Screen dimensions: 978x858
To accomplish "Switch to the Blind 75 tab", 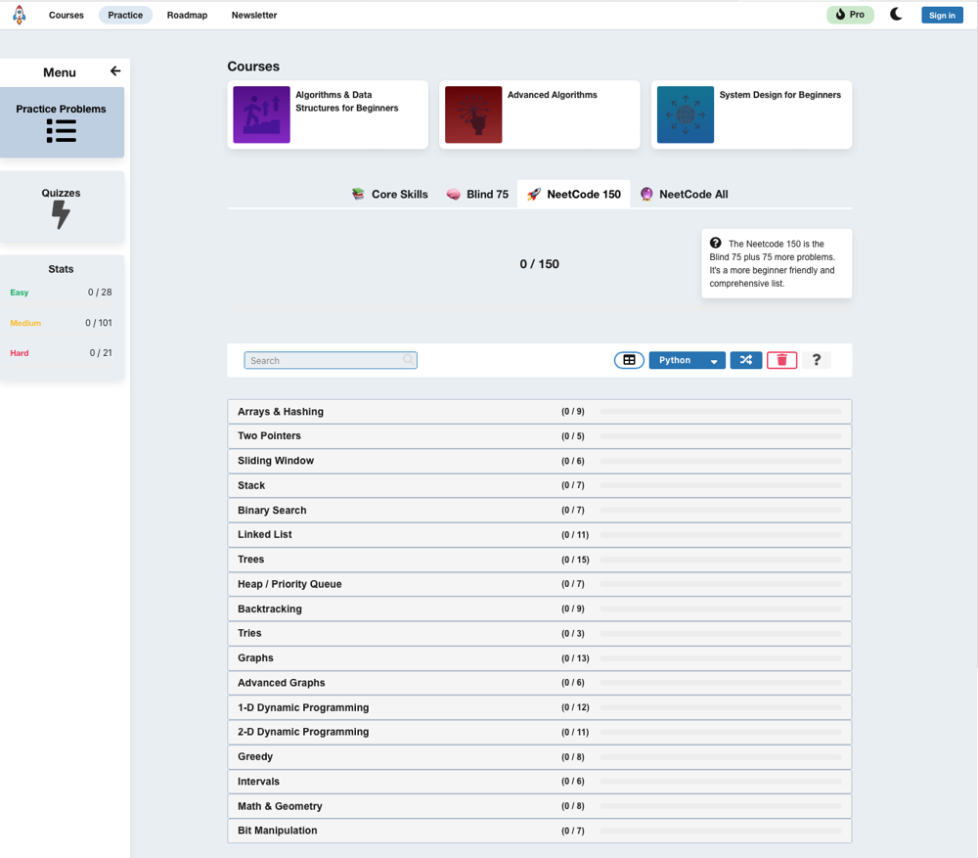I will [x=477, y=195].
